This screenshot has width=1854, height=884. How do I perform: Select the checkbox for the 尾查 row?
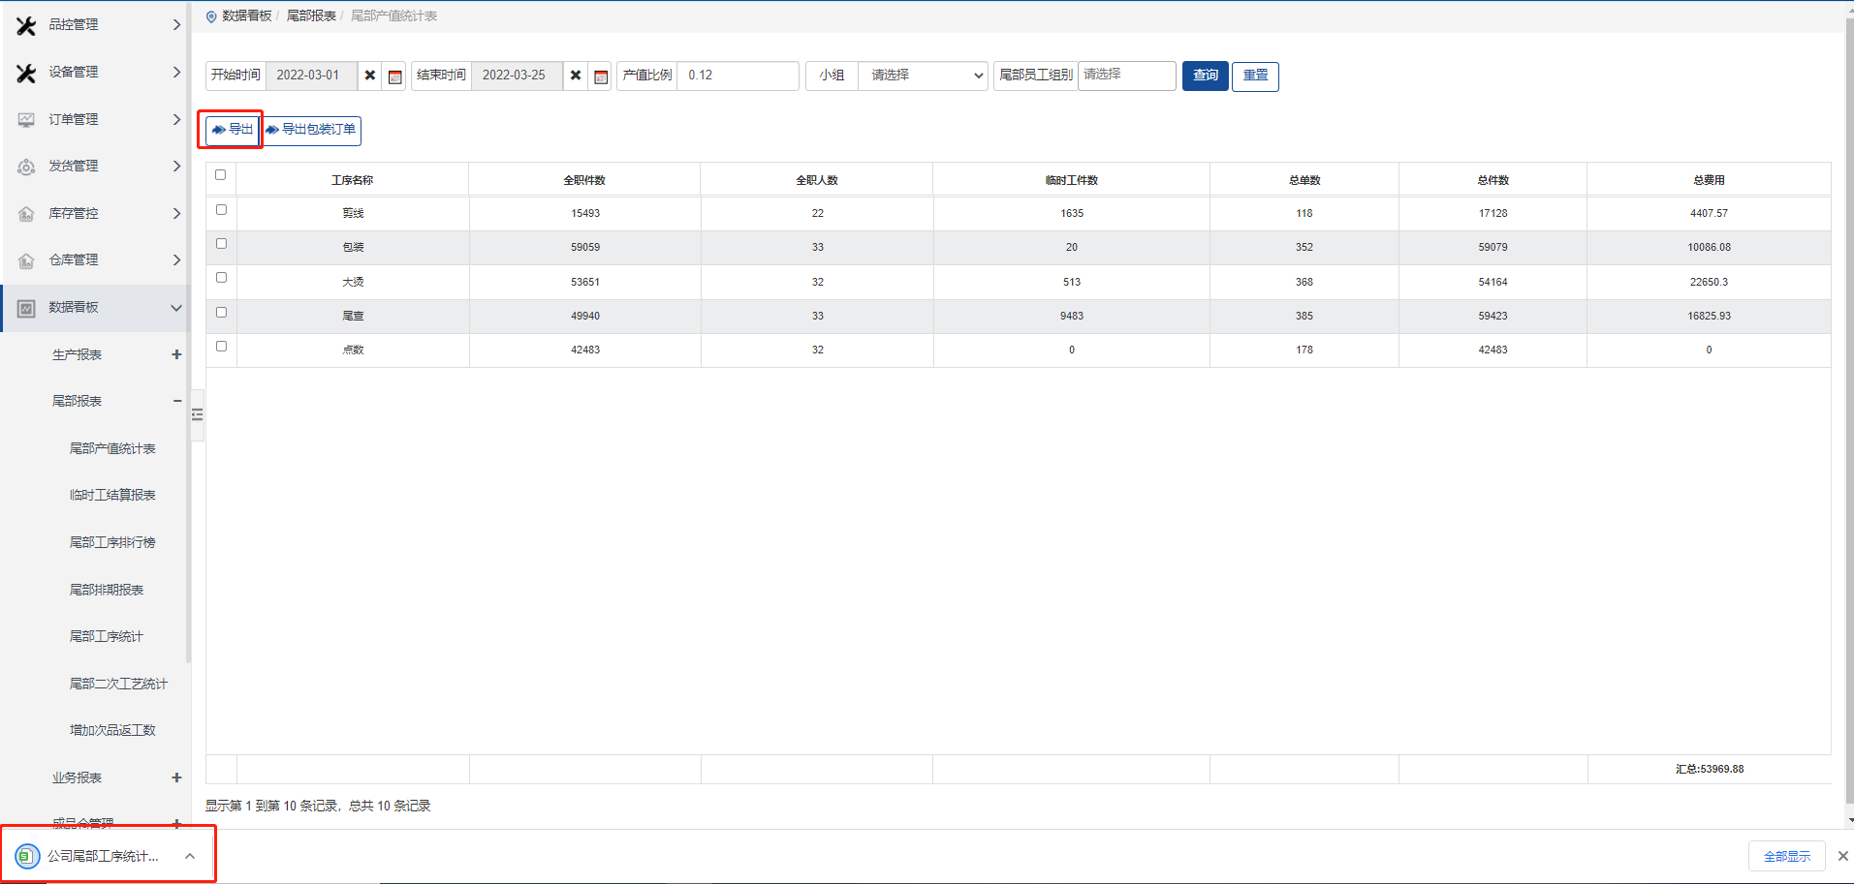pyautogui.click(x=221, y=313)
